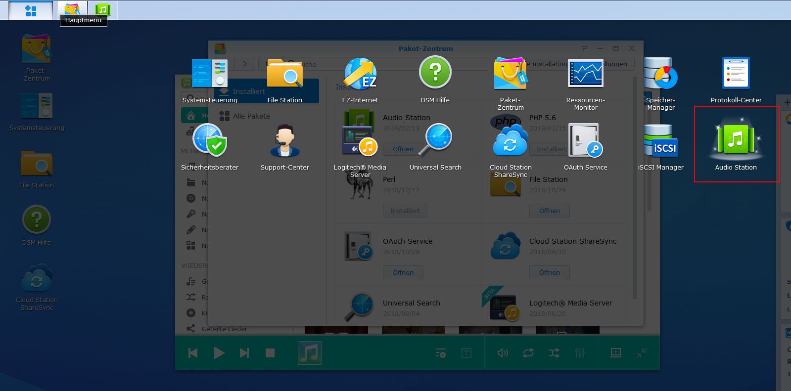Open the DSM Hilfe desktop shortcut
The image size is (791, 391).
[37, 225]
